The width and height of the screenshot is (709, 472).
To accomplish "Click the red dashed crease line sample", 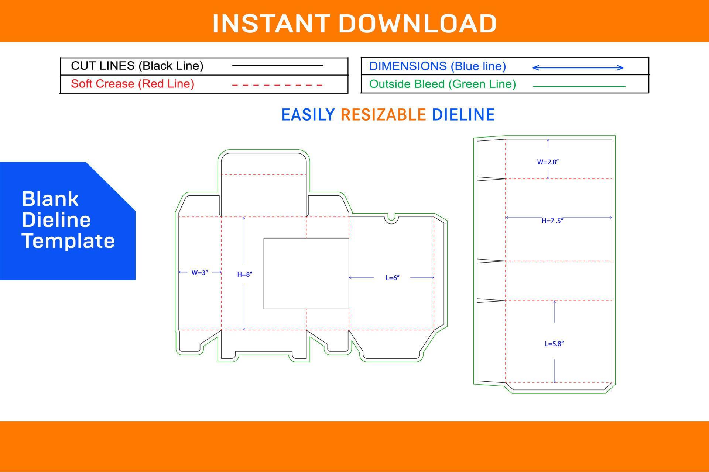I will tap(277, 85).
